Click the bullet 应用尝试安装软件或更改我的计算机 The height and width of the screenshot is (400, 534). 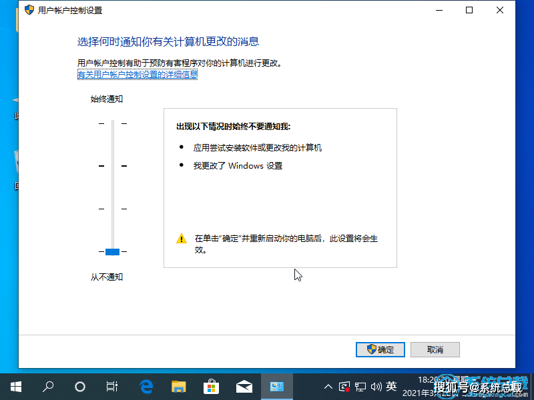258,147
